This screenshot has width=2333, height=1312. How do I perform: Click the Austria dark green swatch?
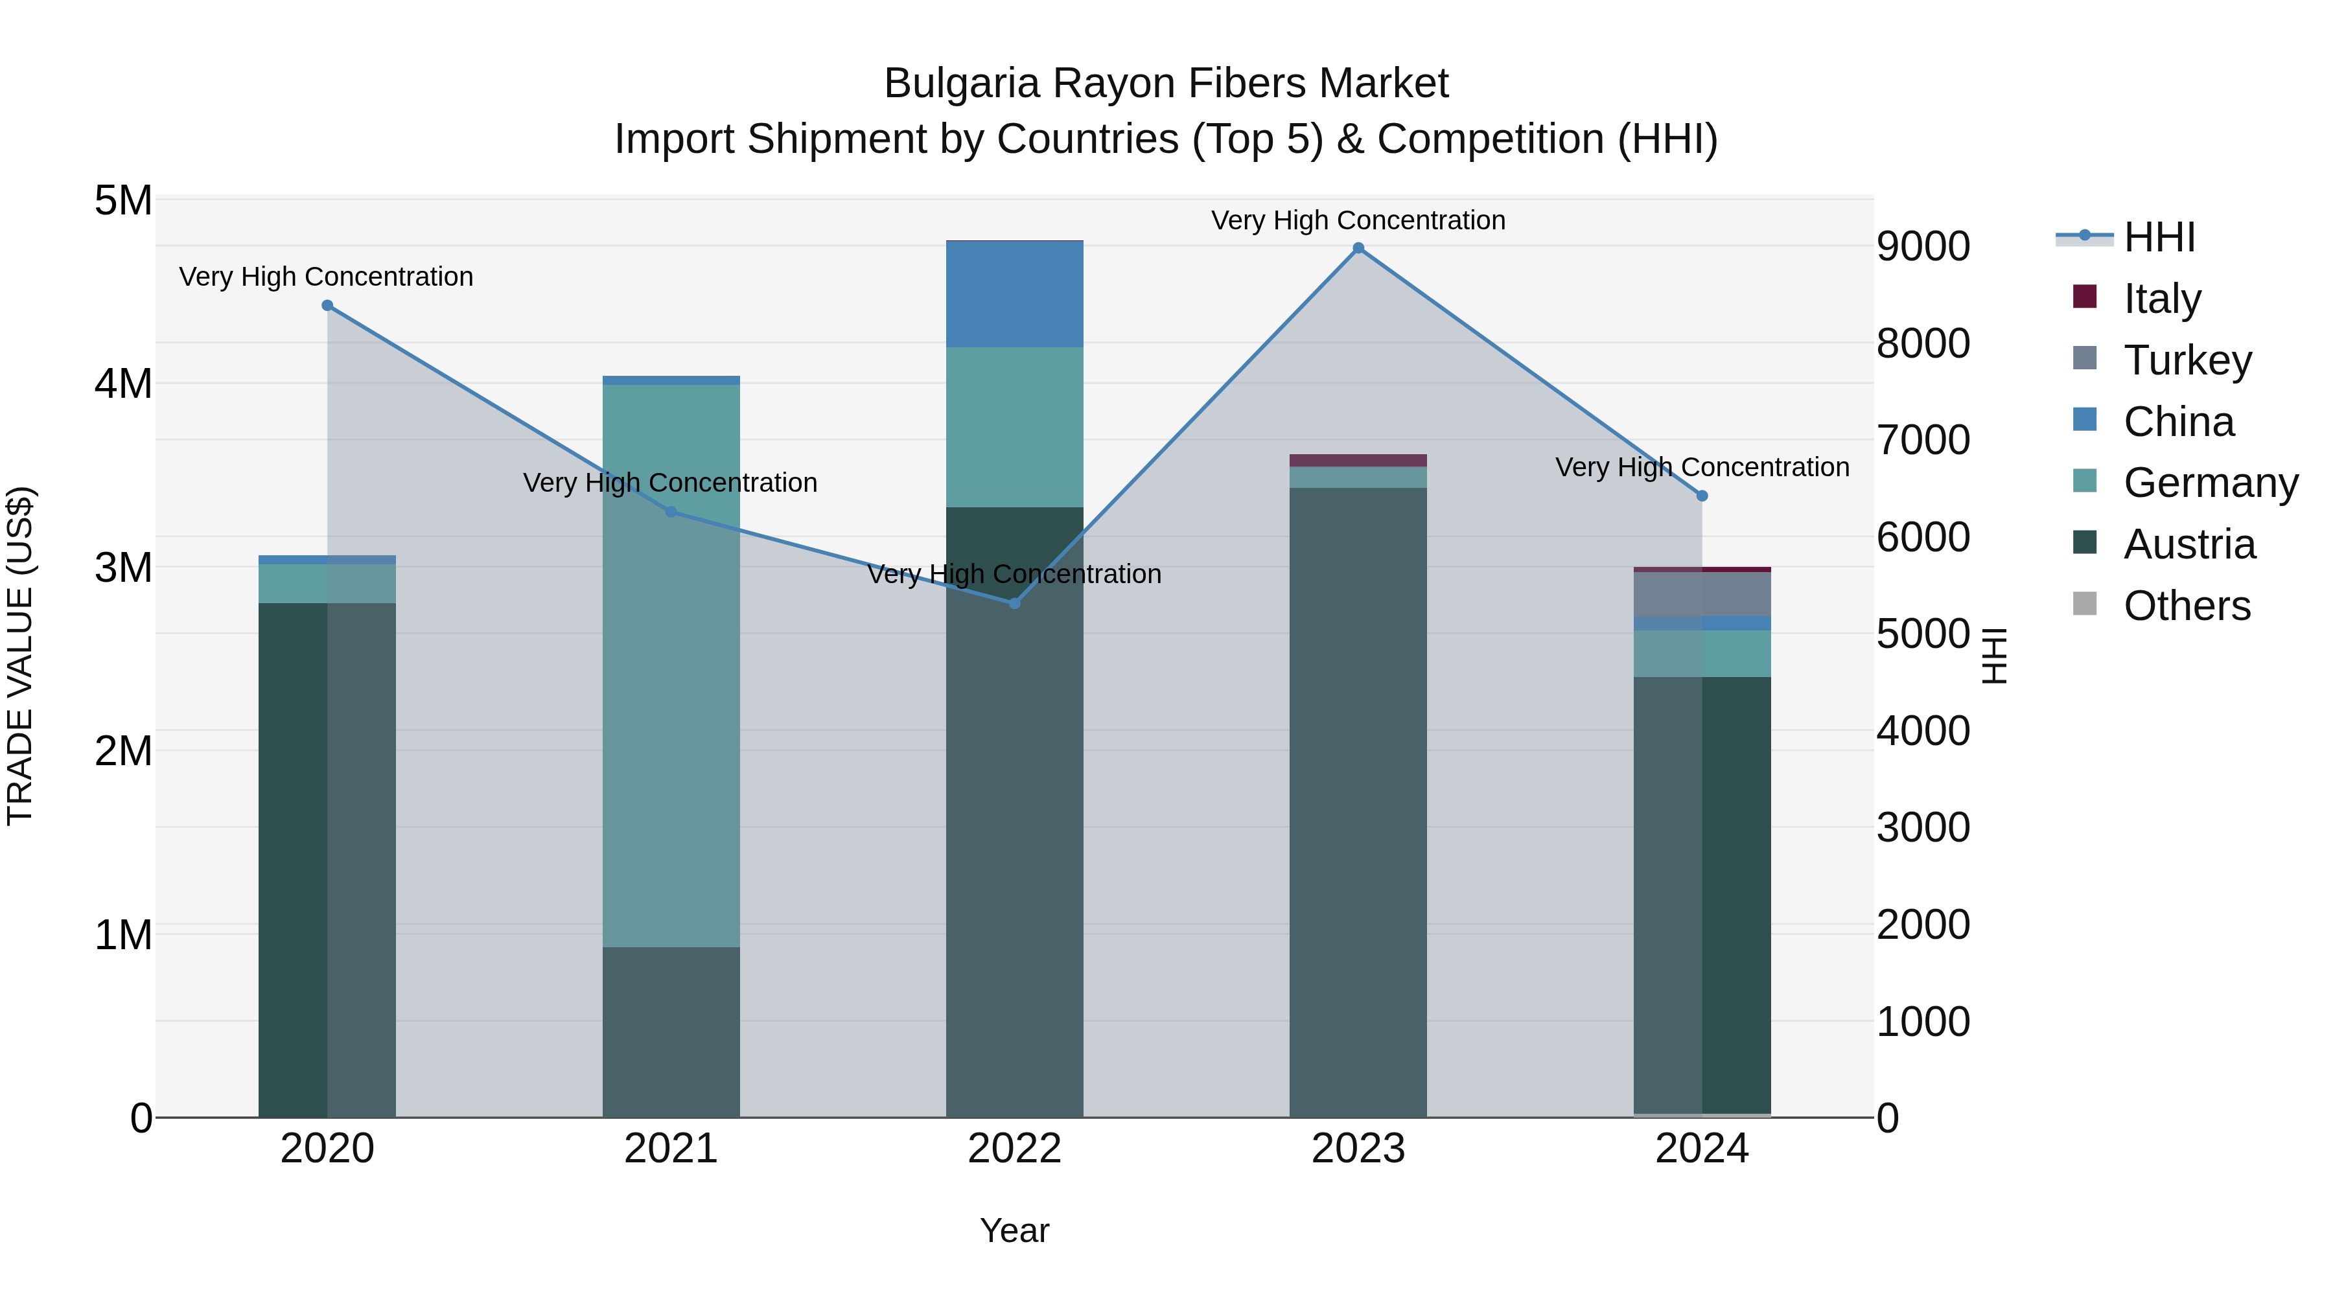(2085, 542)
